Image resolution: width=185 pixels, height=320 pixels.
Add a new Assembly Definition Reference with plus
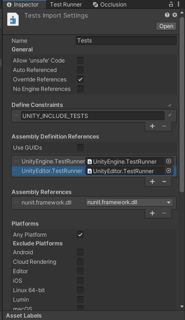152,182
